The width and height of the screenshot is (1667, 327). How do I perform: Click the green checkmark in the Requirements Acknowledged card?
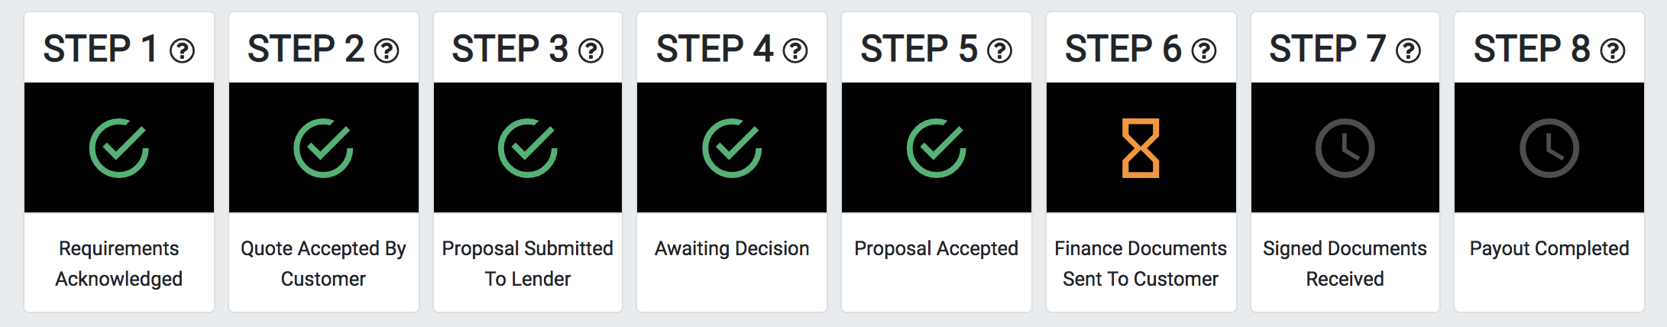119,148
